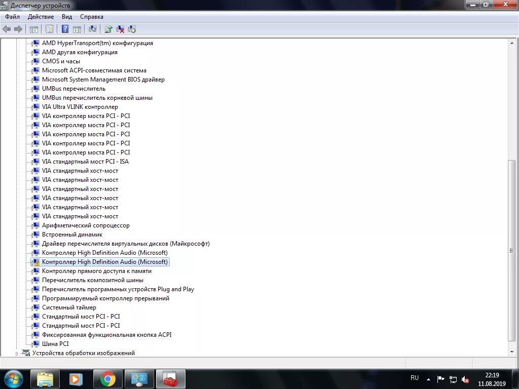This screenshot has height=389, width=519.
Task: Click the red toolbox taskbar icon
Action: tap(170, 379)
